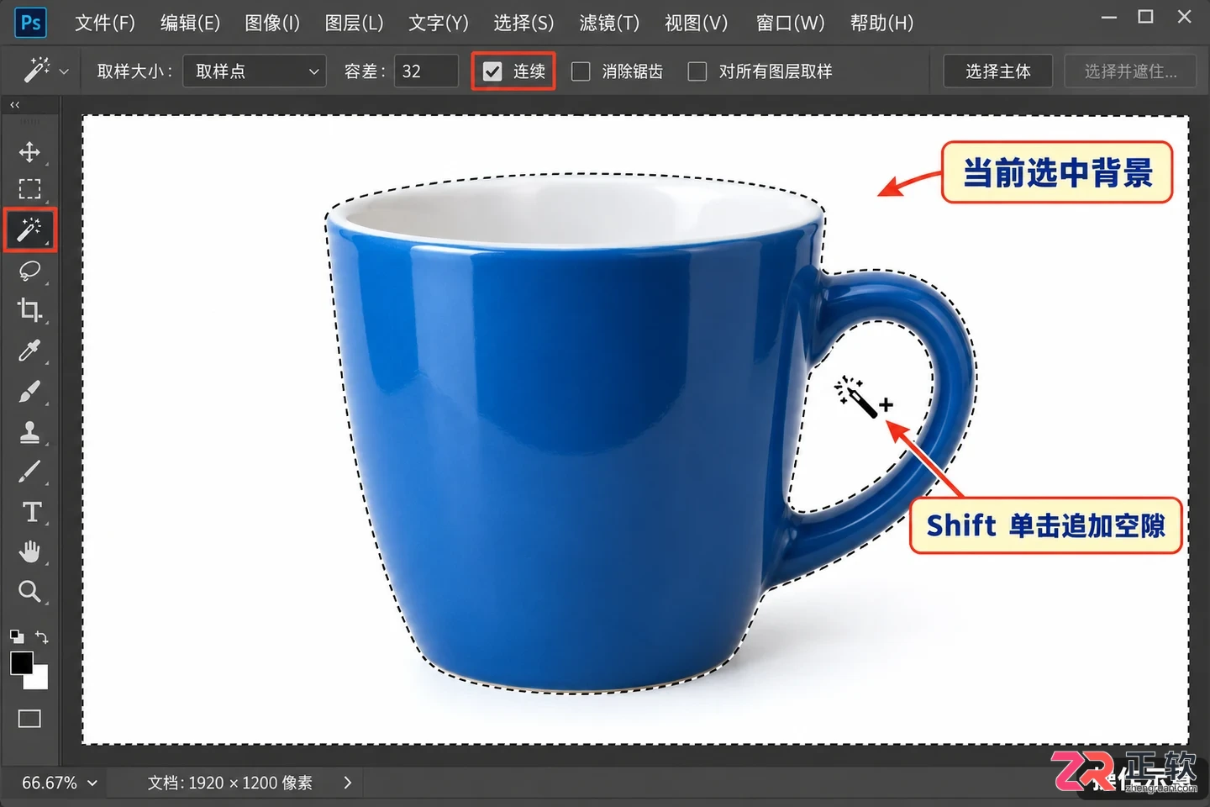1210x807 pixels.
Task: Click the 选择并遮住 button
Action: point(1130,71)
